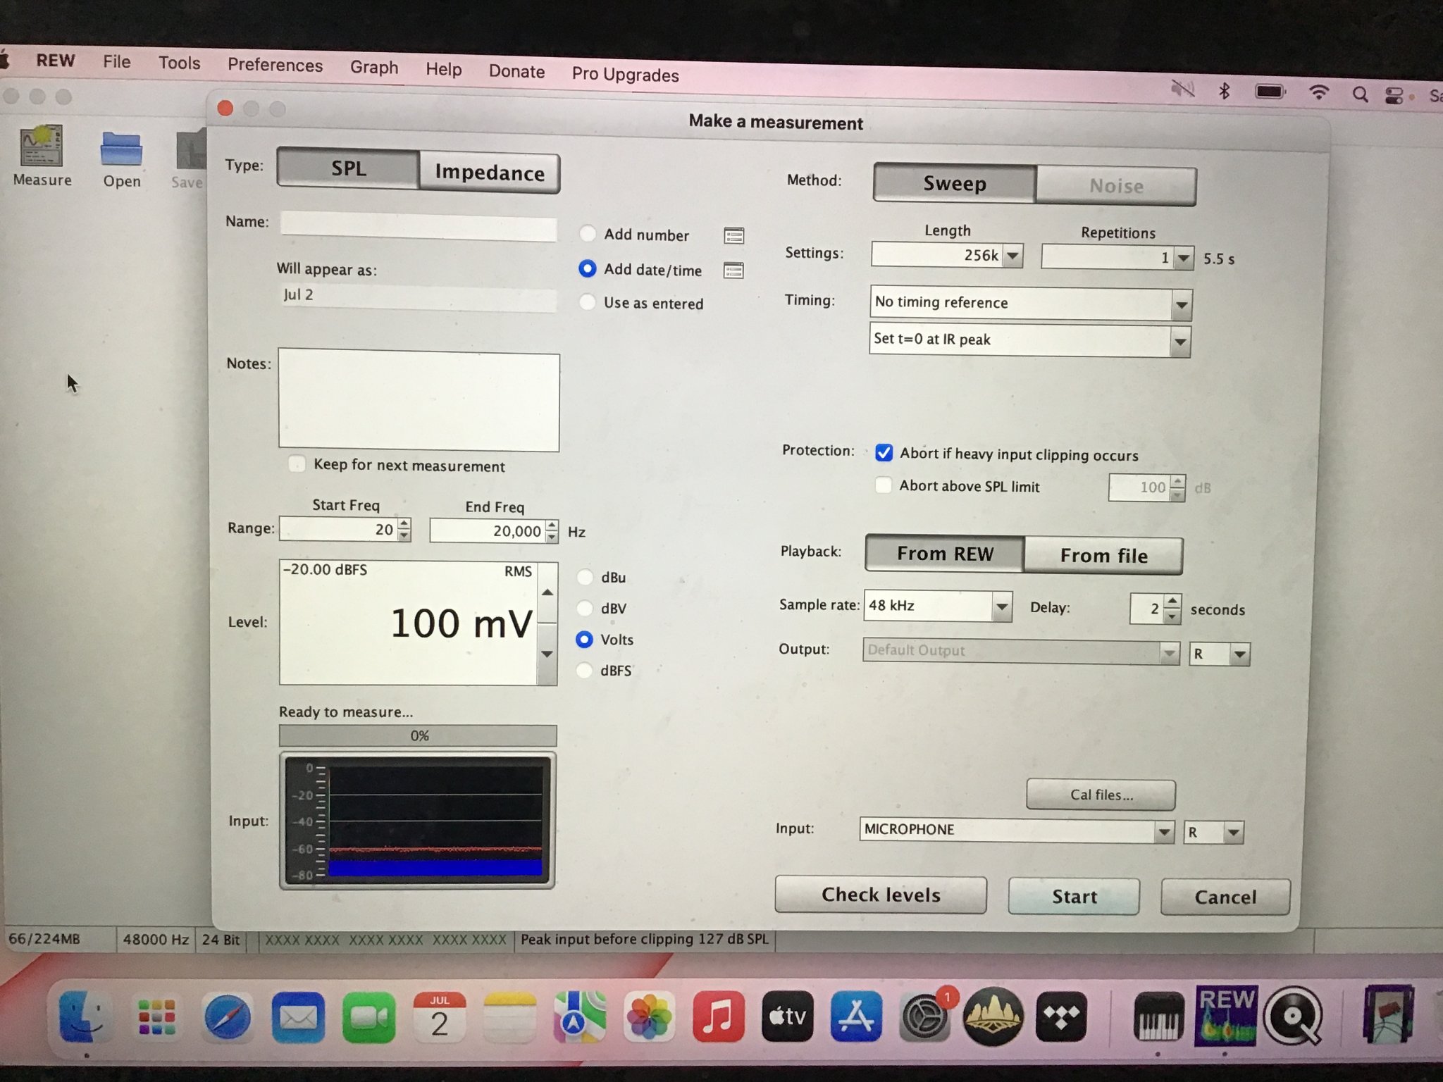
Task: Click Start to begin measurement
Action: (1074, 897)
